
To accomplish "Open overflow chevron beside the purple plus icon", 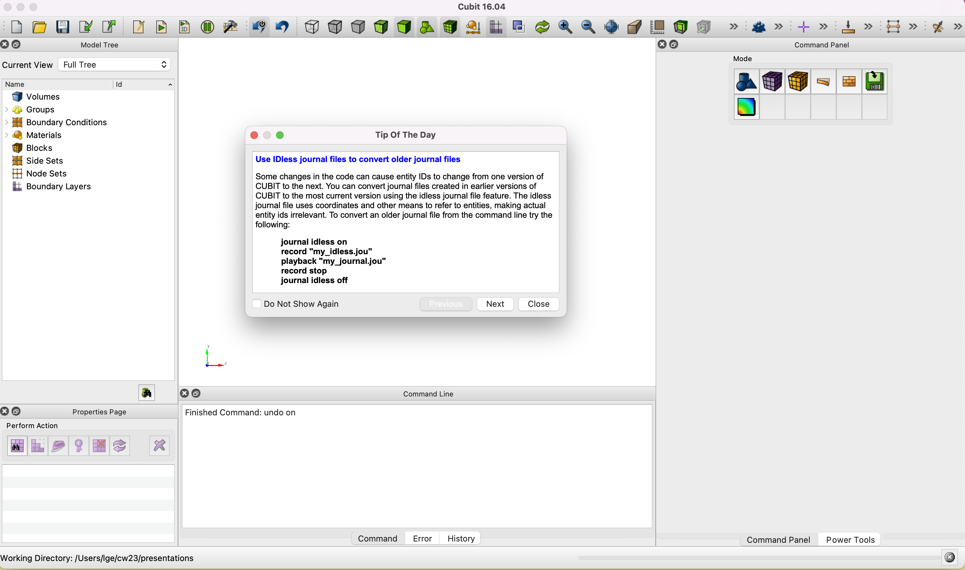I will click(x=823, y=27).
